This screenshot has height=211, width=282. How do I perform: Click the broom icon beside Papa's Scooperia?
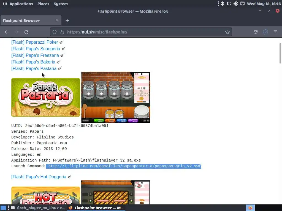64,49
